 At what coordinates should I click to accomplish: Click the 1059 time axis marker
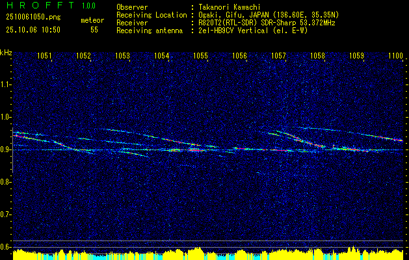tap(356, 56)
